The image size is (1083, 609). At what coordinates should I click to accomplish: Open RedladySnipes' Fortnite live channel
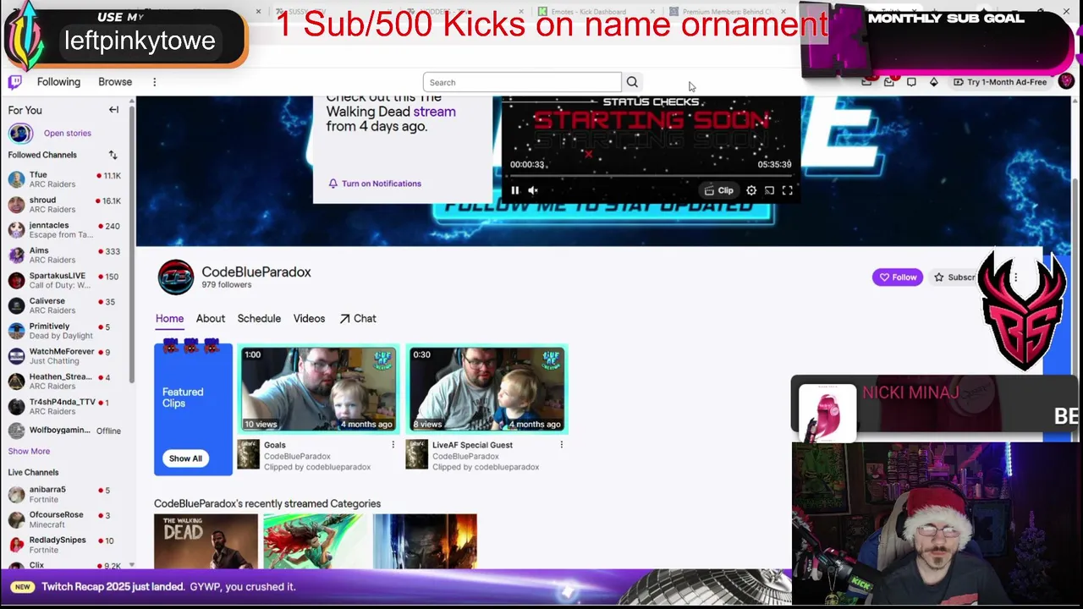tap(65, 545)
